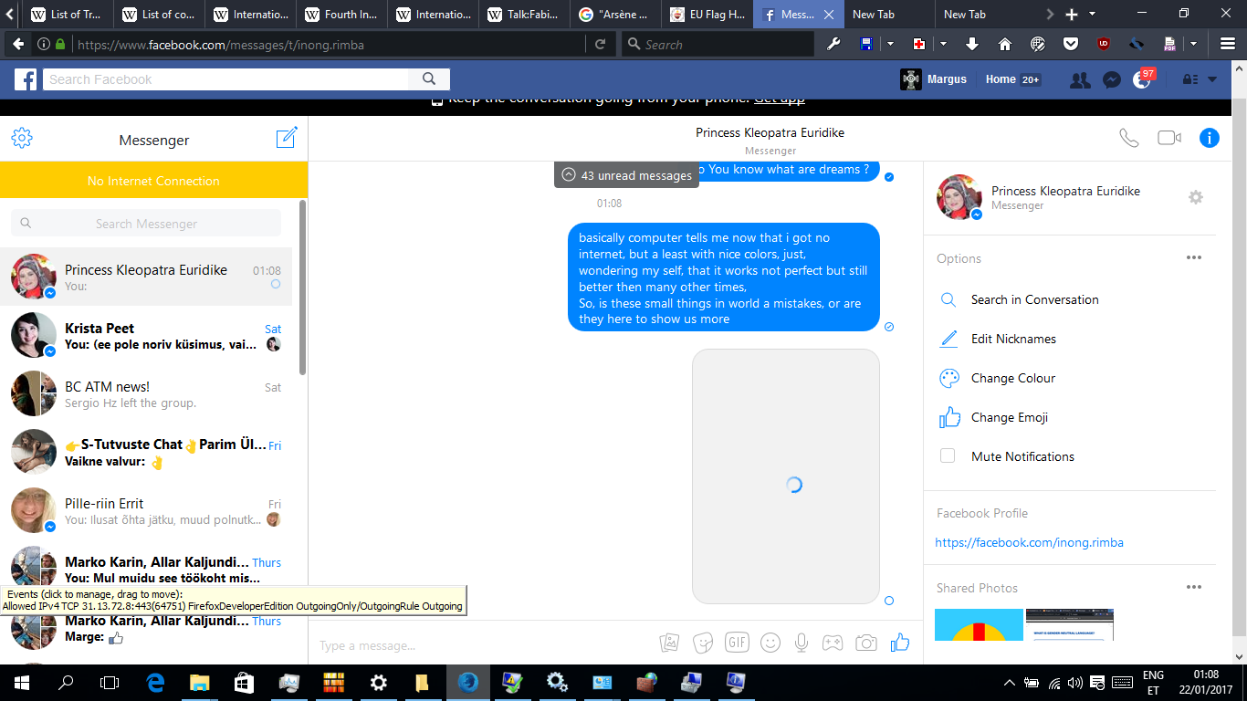Click the blue floppy disk save icon
The height and width of the screenshot is (701, 1247).
pyautogui.click(x=867, y=44)
